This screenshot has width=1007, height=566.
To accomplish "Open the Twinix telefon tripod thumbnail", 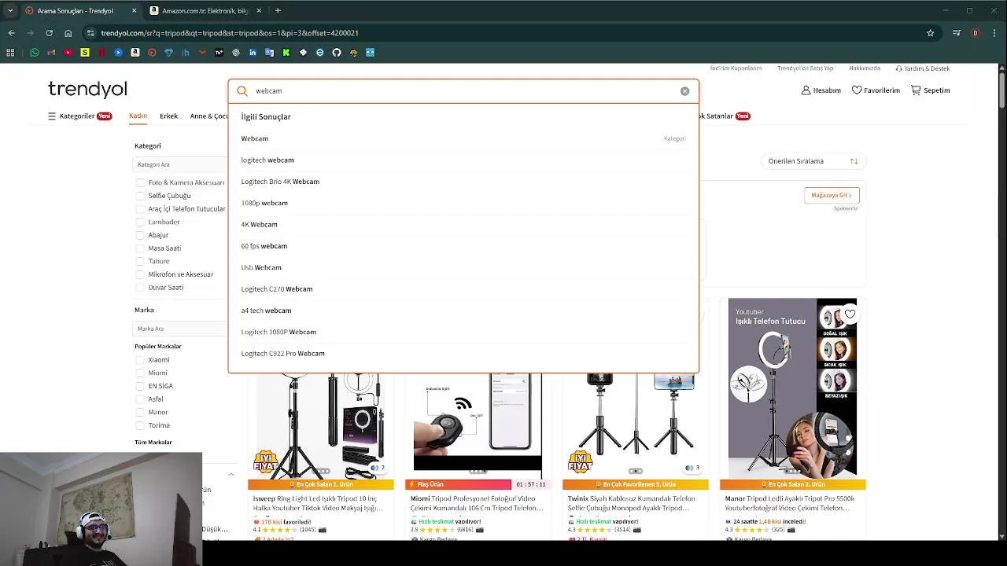I will [x=635, y=424].
